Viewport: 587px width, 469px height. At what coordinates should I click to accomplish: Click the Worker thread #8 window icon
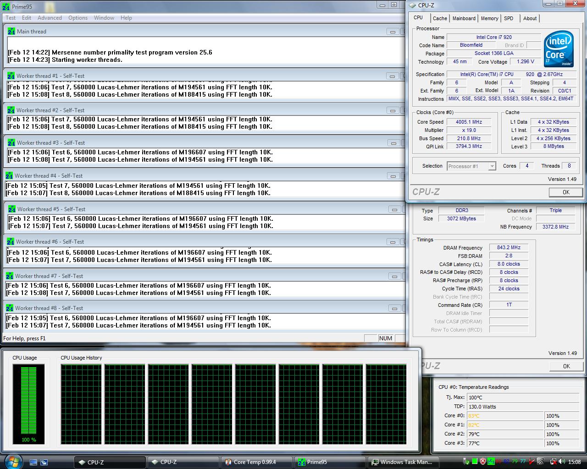(10, 308)
